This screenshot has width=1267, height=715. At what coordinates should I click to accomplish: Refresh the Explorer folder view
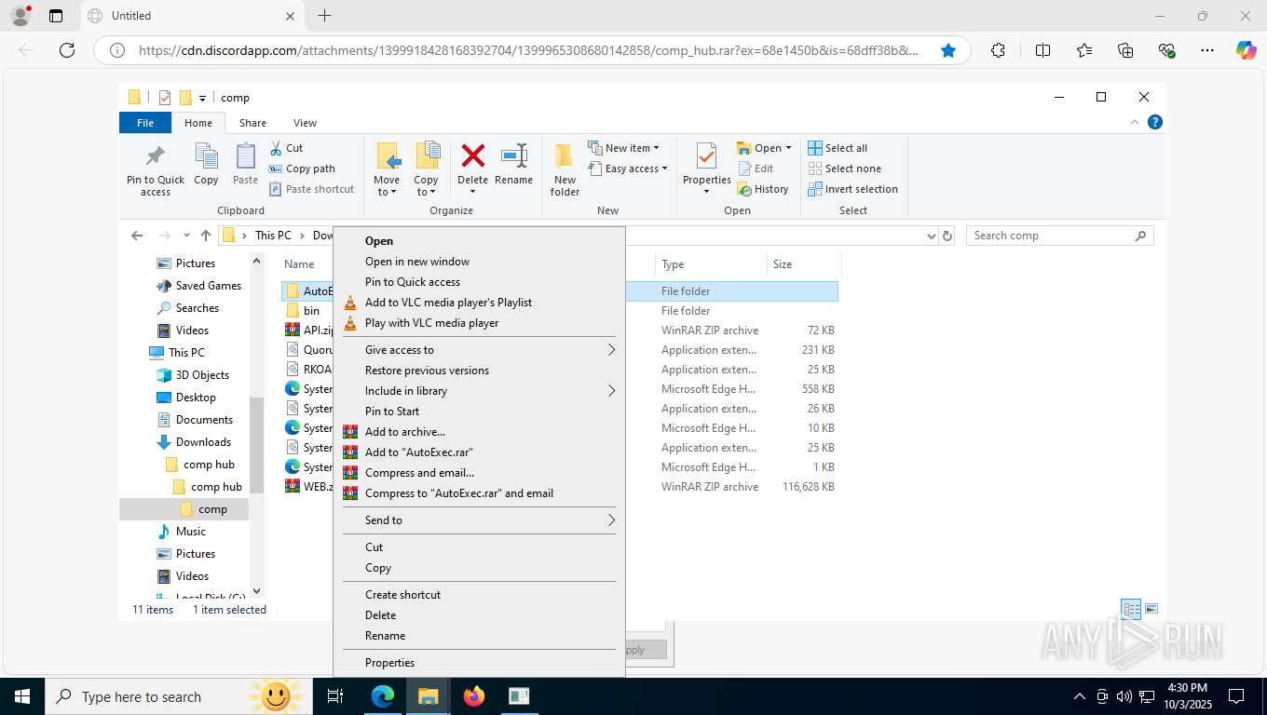[948, 236]
